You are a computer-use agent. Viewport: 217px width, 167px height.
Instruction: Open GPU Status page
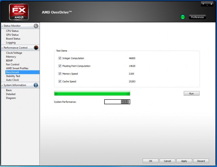point(12,35)
